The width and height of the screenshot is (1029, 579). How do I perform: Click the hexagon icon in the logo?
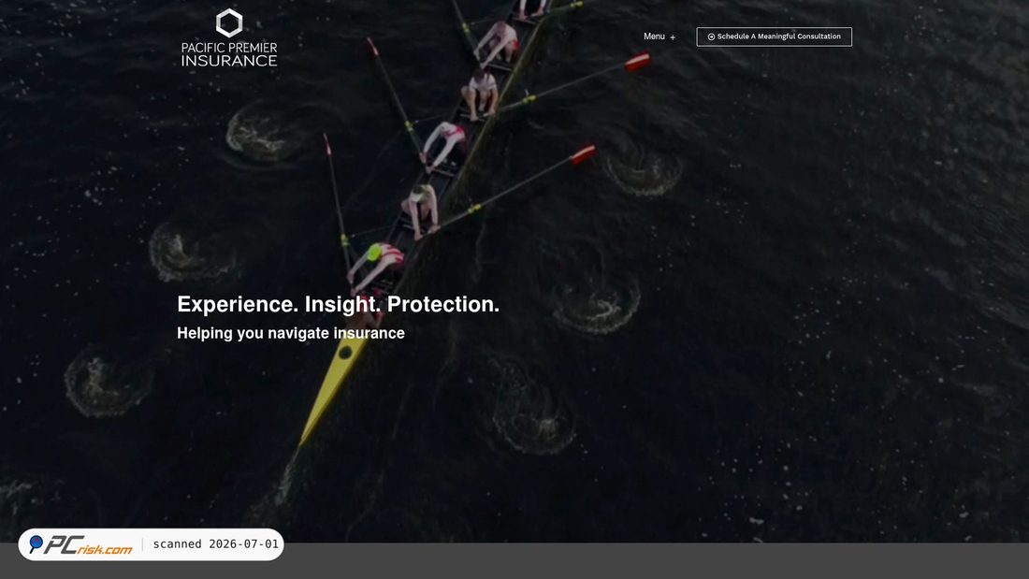pos(229,23)
